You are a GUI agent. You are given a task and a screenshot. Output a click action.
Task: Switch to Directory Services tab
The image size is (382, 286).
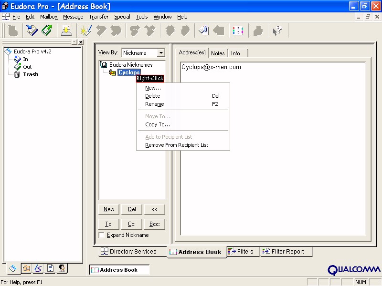point(133,252)
